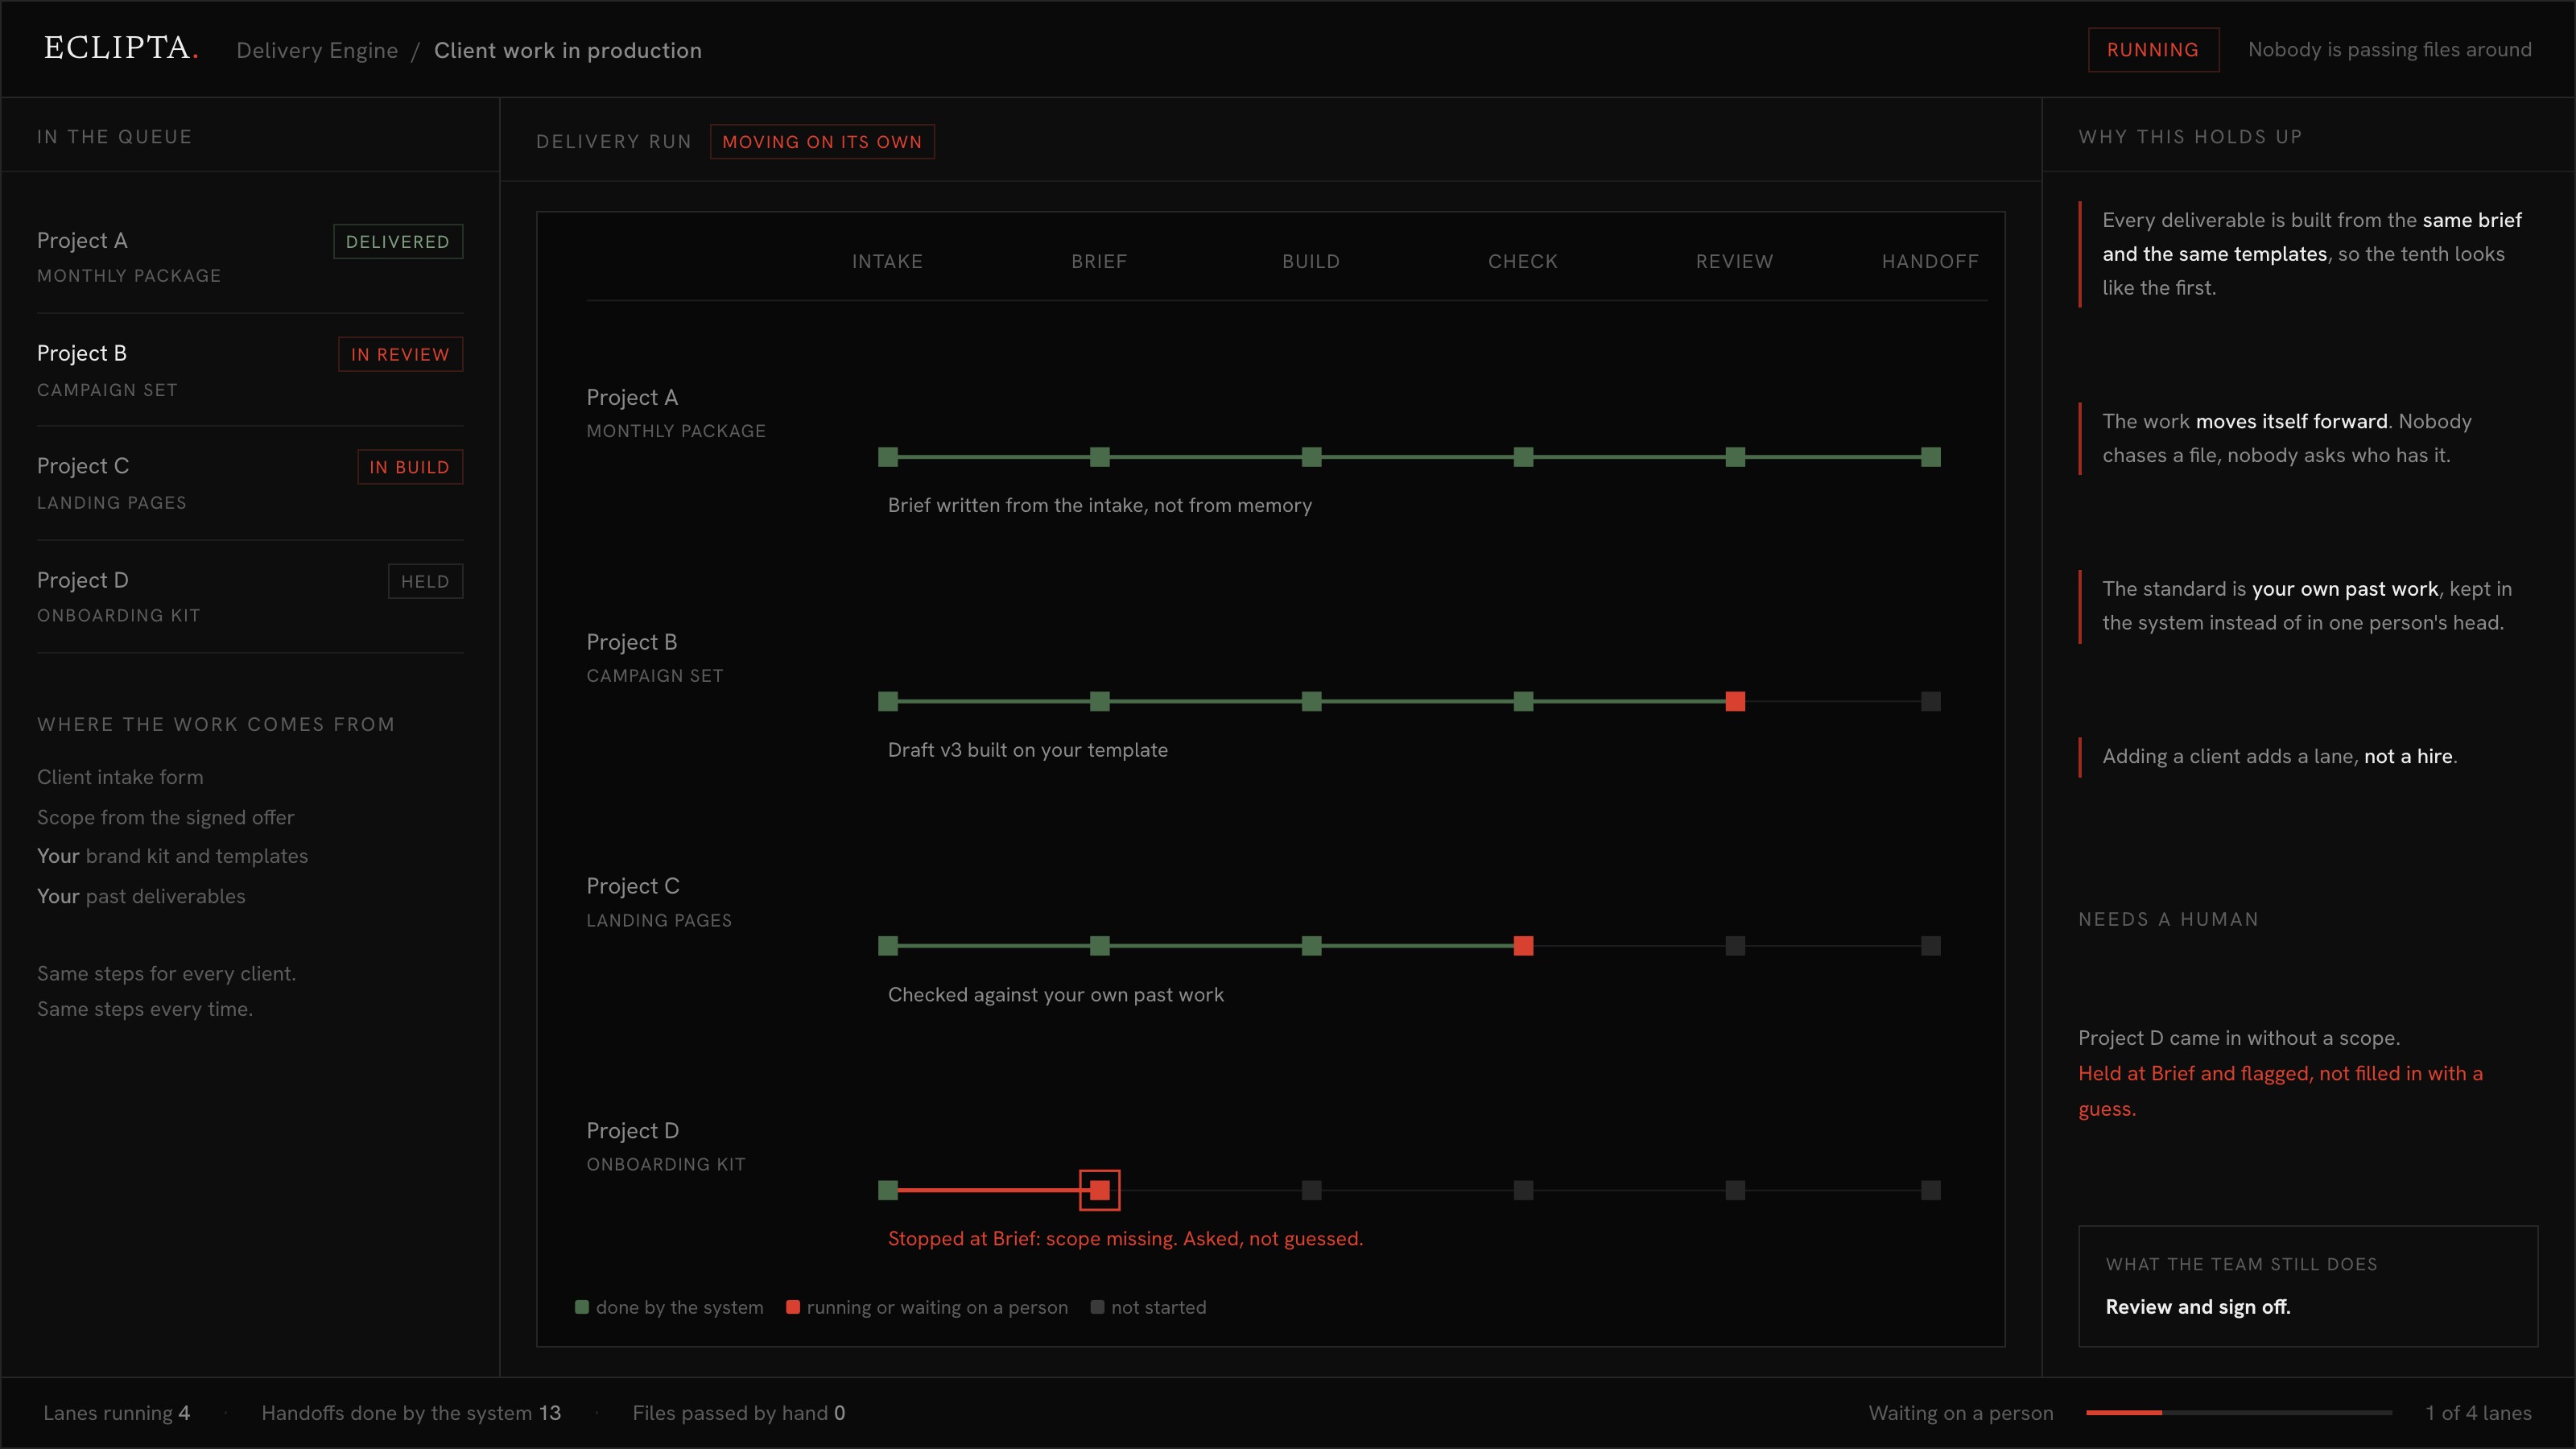Viewport: 2576px width, 1449px height.
Task: Click red 'running or waiting' legend swatch
Action: pyautogui.click(x=793, y=1307)
